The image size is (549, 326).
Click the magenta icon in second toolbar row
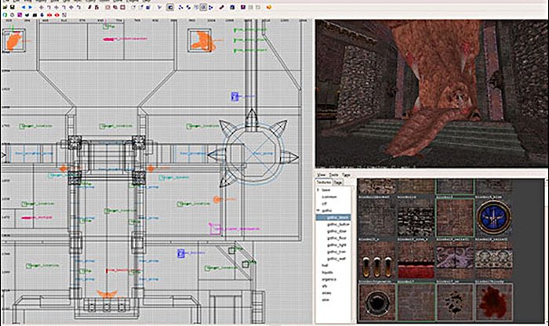click(x=20, y=15)
